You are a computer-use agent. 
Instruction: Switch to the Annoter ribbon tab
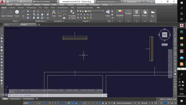21,8
